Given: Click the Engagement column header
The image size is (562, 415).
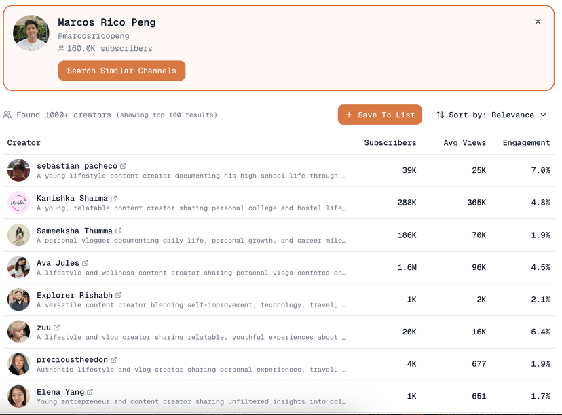Looking at the screenshot, I should click(x=526, y=143).
